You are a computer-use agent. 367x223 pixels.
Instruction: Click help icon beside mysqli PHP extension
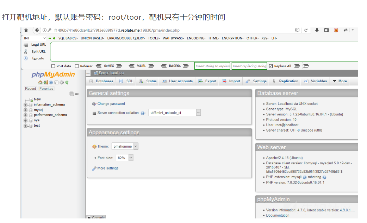coord(305,177)
